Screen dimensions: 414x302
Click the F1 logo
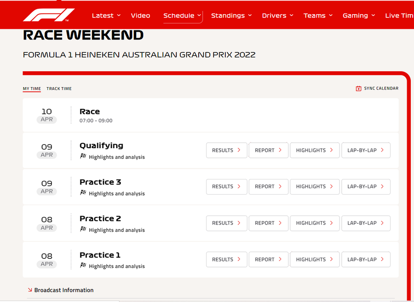(x=49, y=15)
